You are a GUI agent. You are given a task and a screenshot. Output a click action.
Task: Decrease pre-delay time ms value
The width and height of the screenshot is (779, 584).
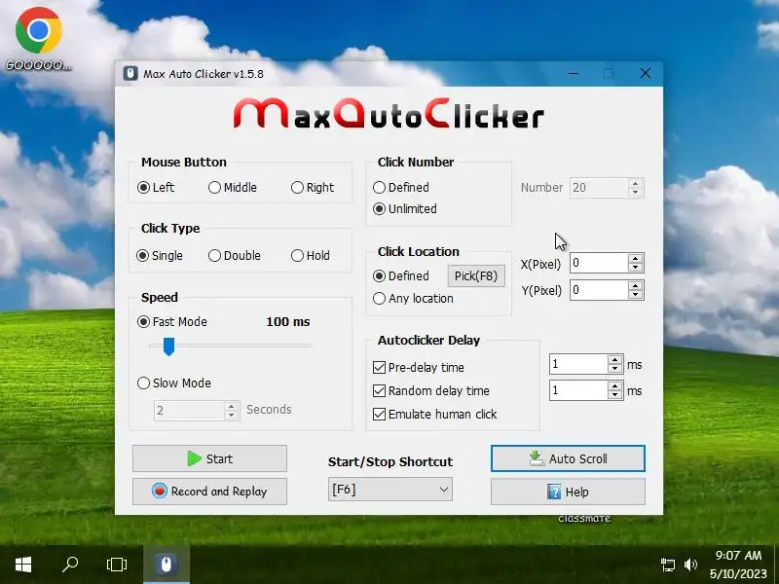pyautogui.click(x=615, y=369)
